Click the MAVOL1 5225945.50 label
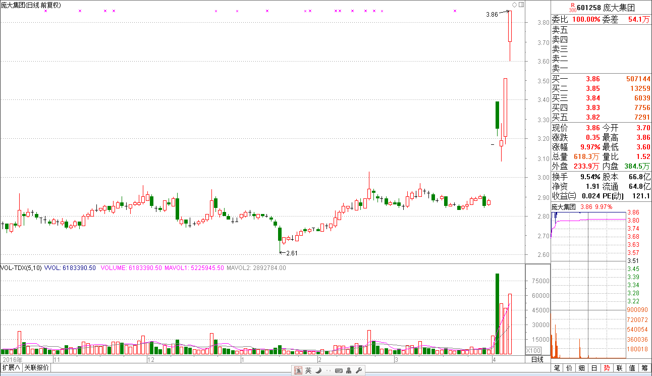Viewport: 652px width, 376px height. click(194, 268)
